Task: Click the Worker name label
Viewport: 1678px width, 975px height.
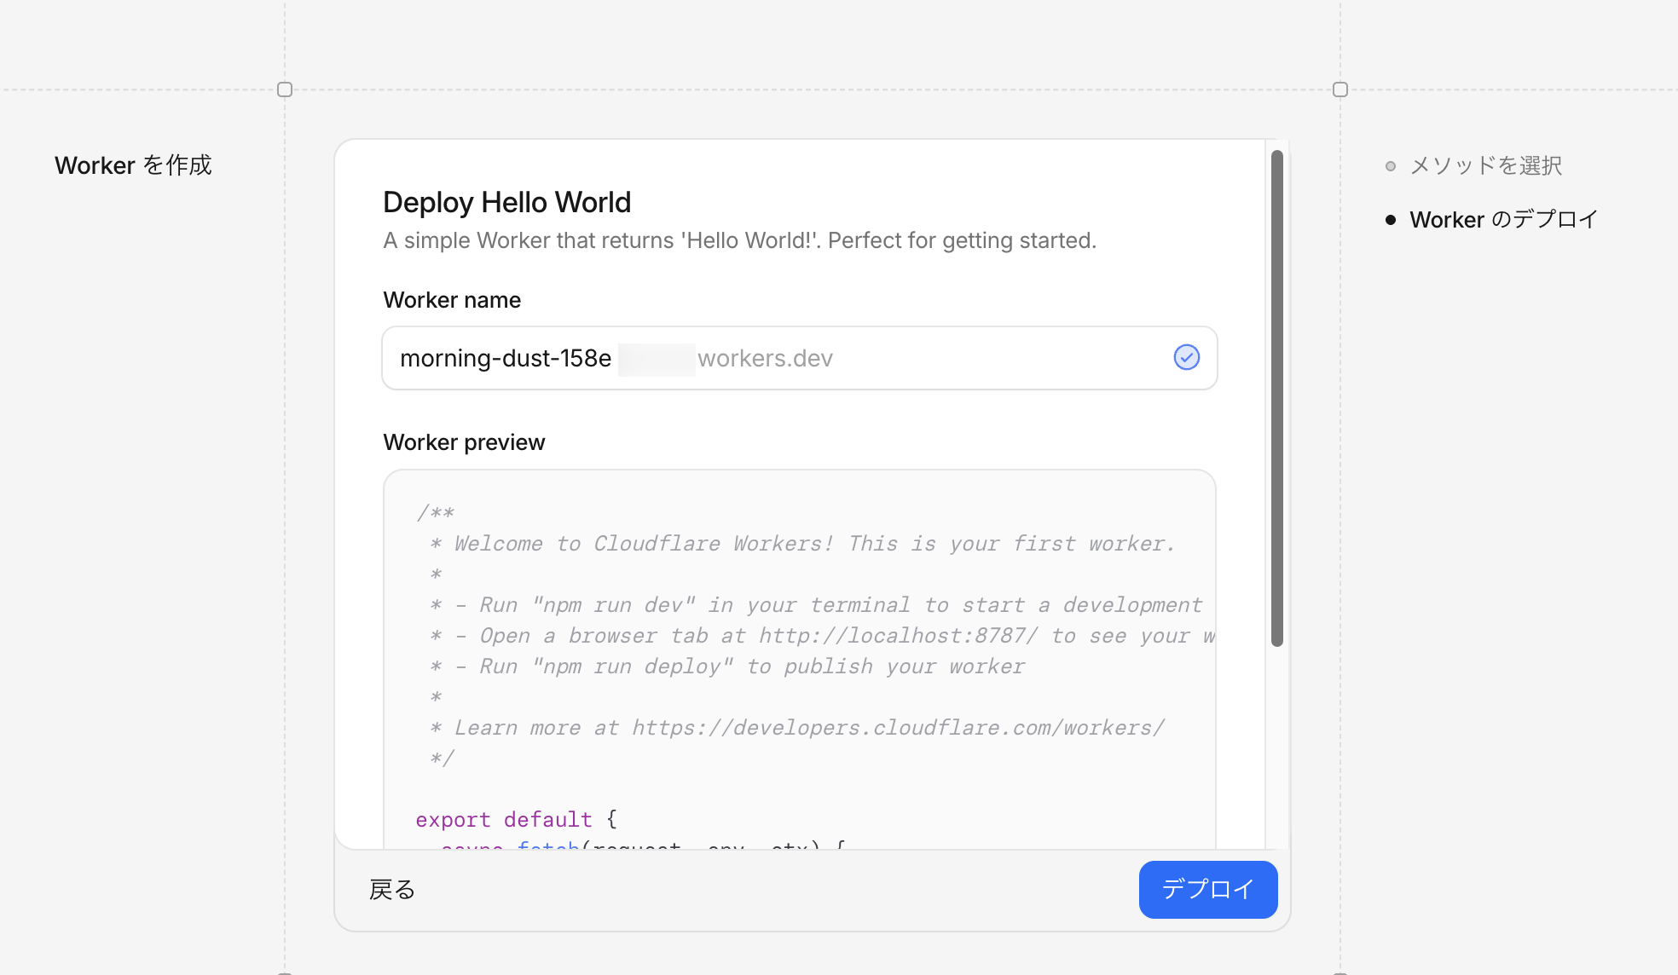Action: [x=452, y=300]
